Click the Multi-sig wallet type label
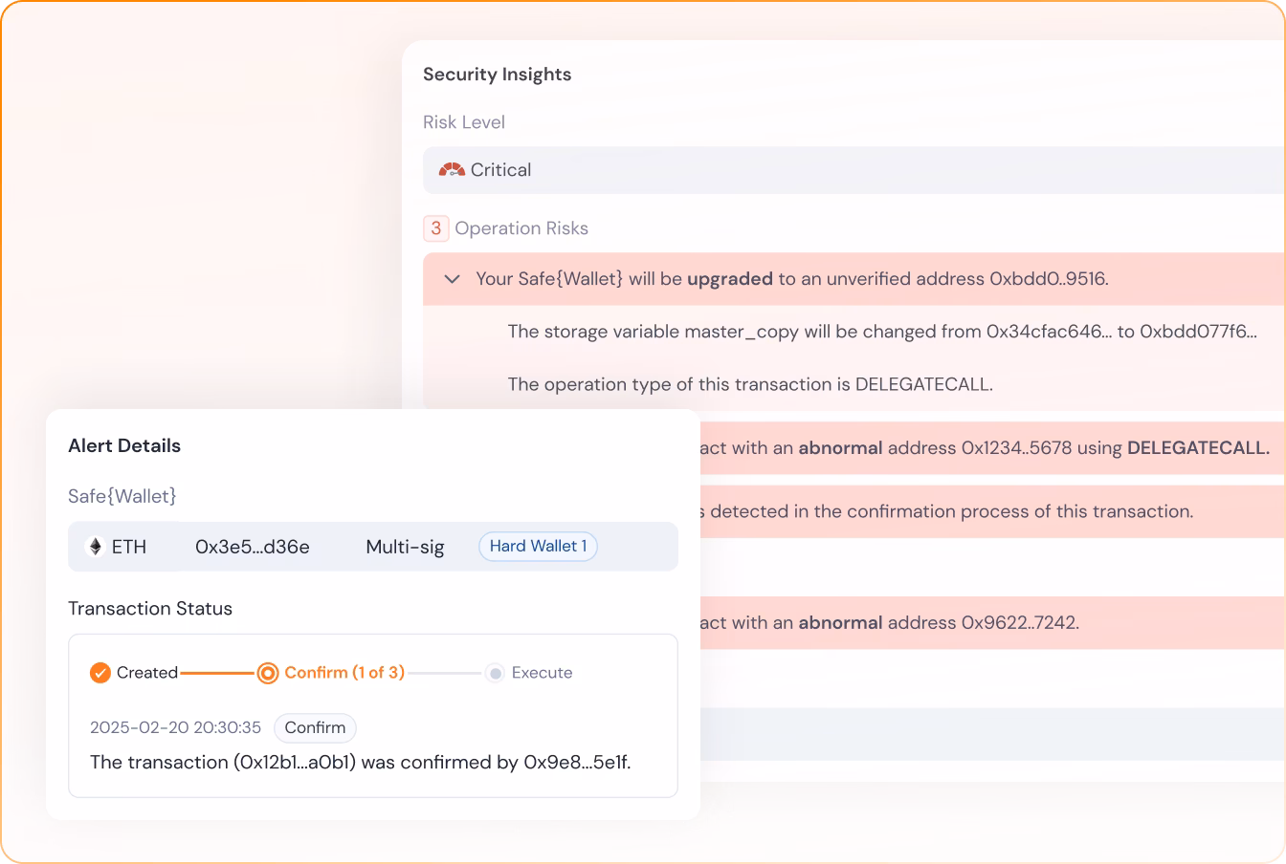The height and width of the screenshot is (864, 1286). (x=405, y=547)
